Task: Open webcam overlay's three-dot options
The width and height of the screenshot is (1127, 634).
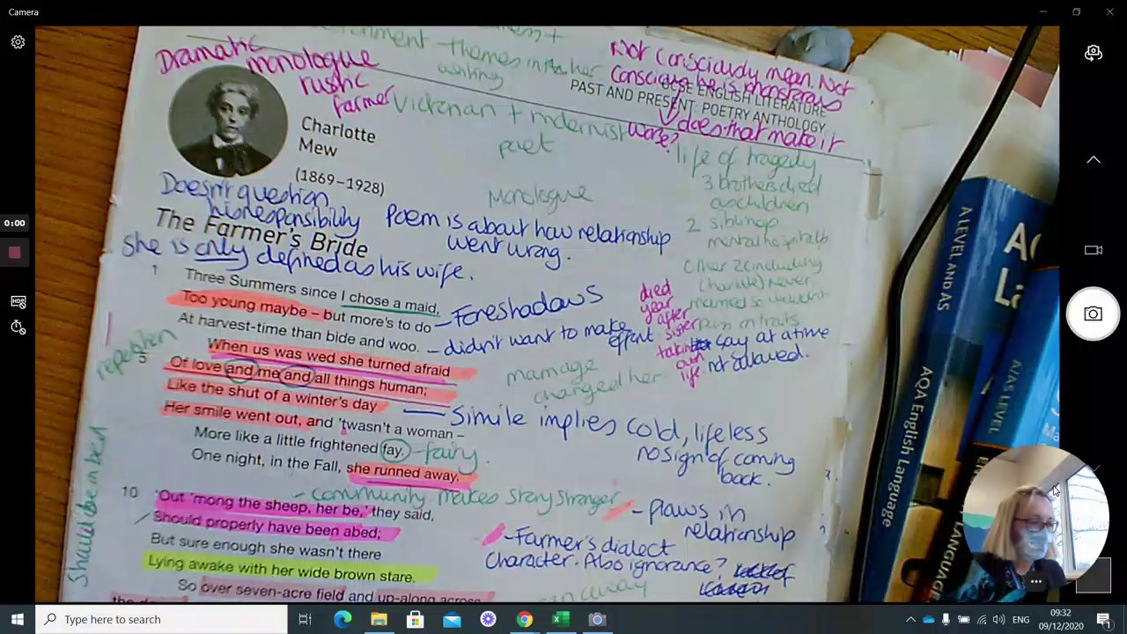Action: pos(1035,582)
